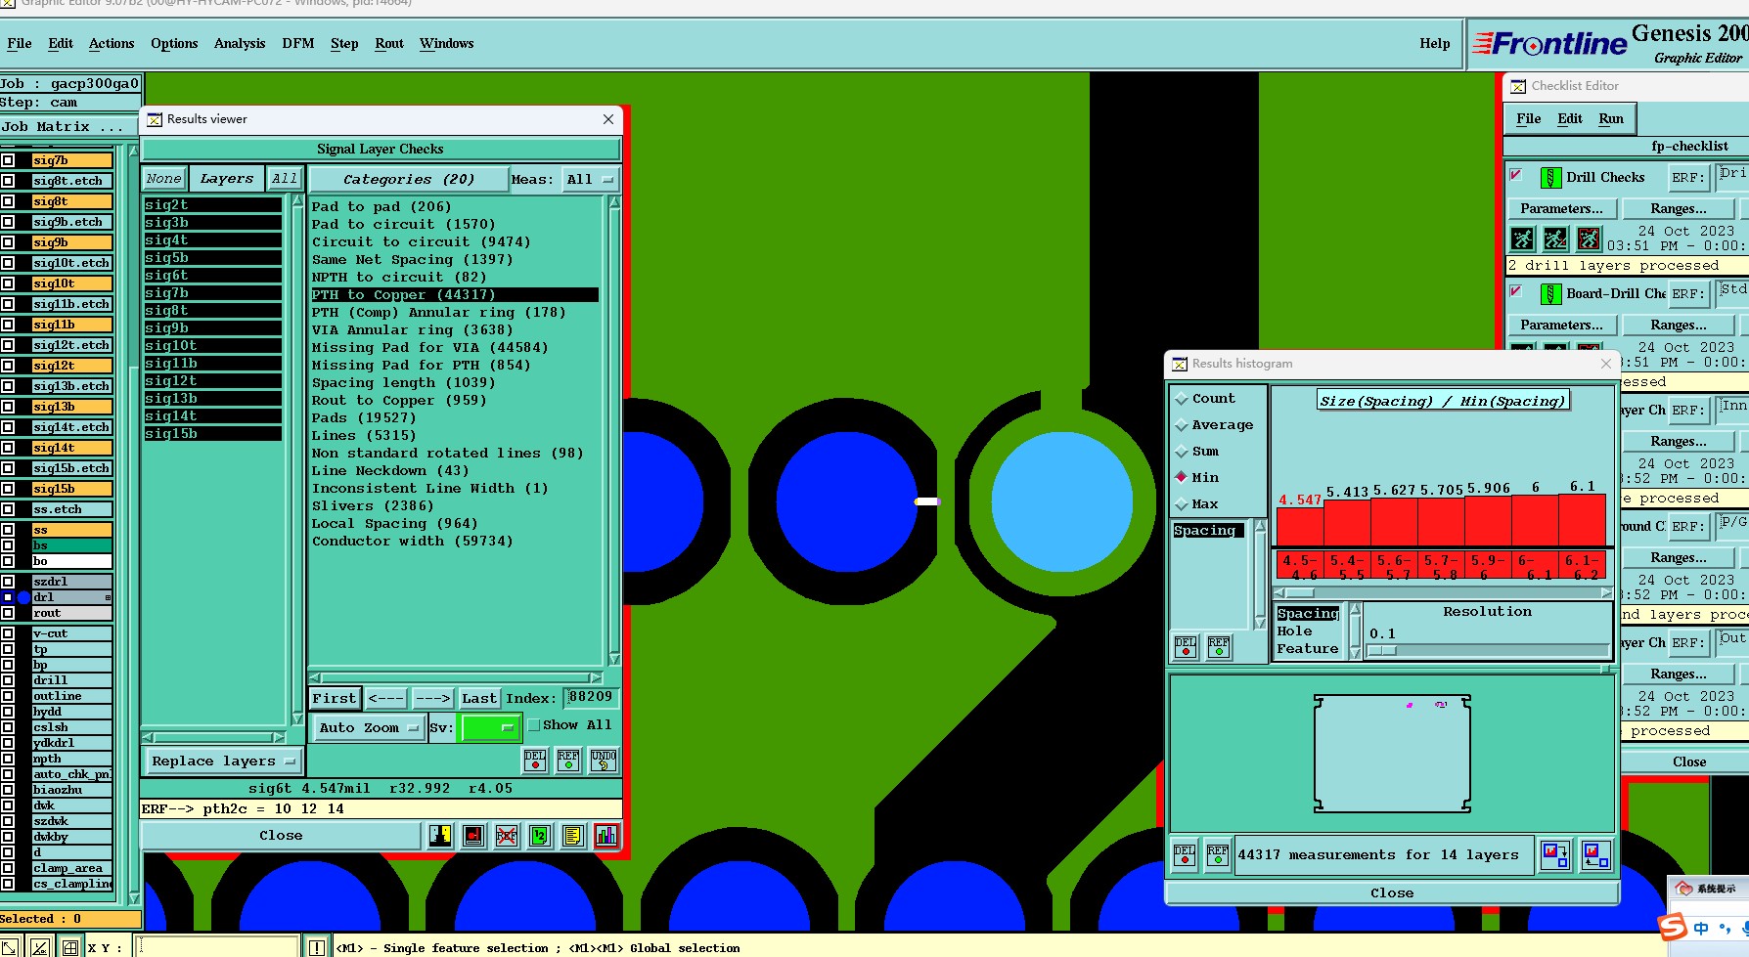Click the UNDO icon in Results viewer
This screenshot has height=957, width=1749.
(x=604, y=761)
